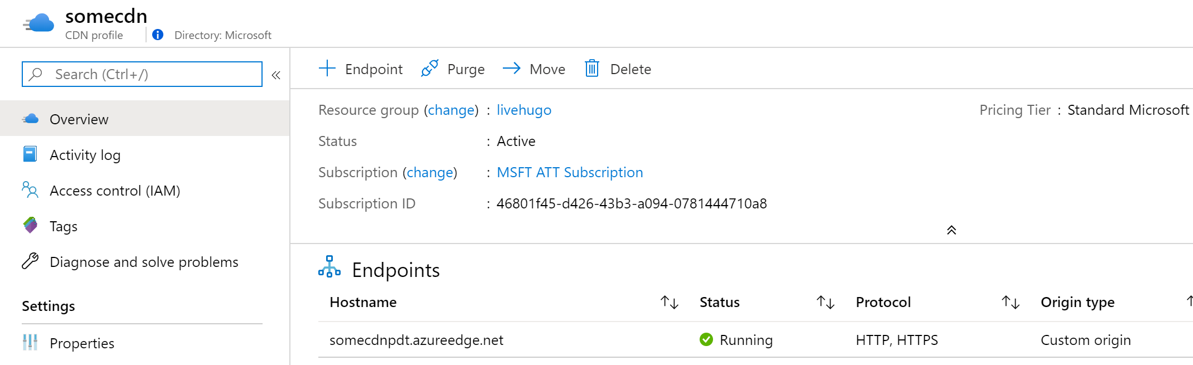This screenshot has width=1193, height=365.
Task: Select Tags from the sidebar
Action: pyautogui.click(x=63, y=226)
